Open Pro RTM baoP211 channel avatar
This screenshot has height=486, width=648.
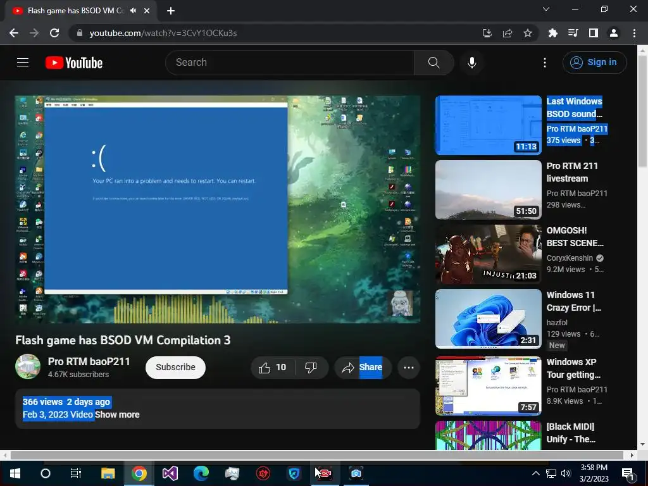28,366
